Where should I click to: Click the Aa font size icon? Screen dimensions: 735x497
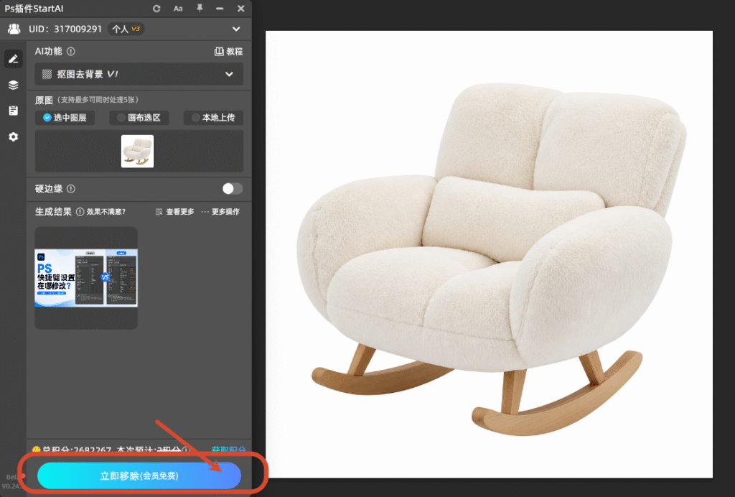pos(178,9)
